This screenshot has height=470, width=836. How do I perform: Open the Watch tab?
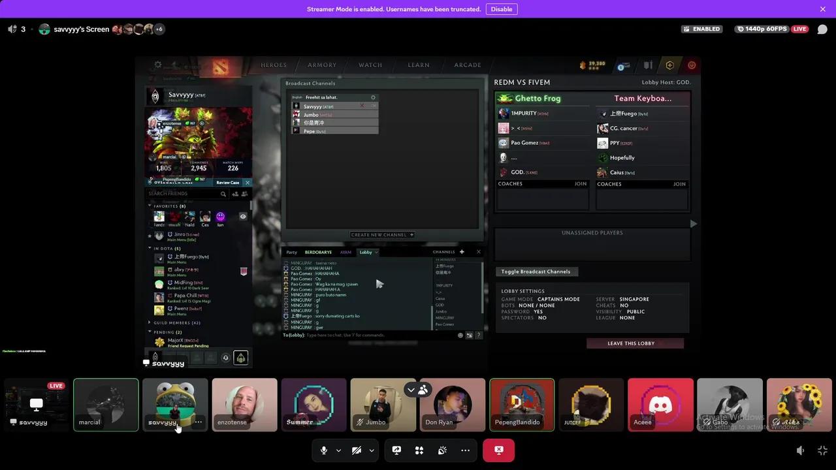pyautogui.click(x=370, y=65)
